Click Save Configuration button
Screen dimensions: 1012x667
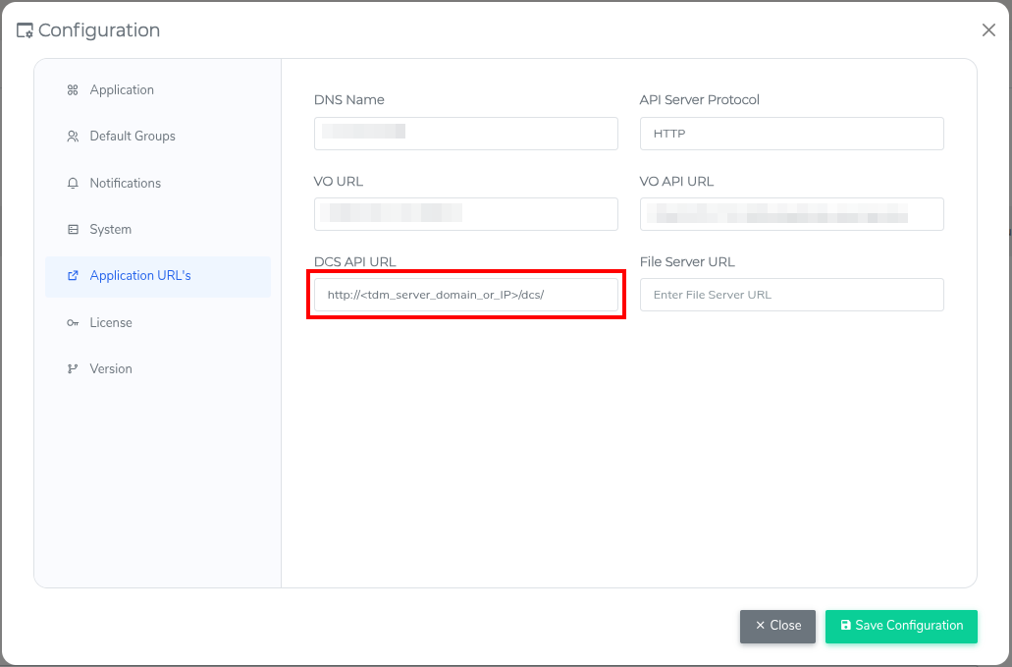901,626
